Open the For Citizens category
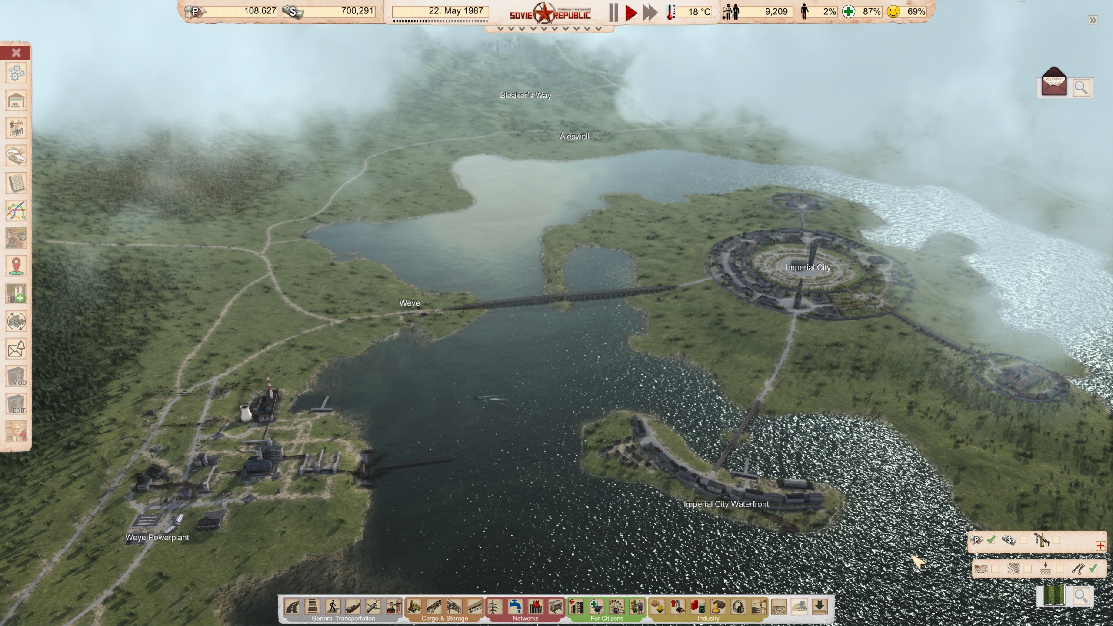The image size is (1113, 626). tap(607, 618)
